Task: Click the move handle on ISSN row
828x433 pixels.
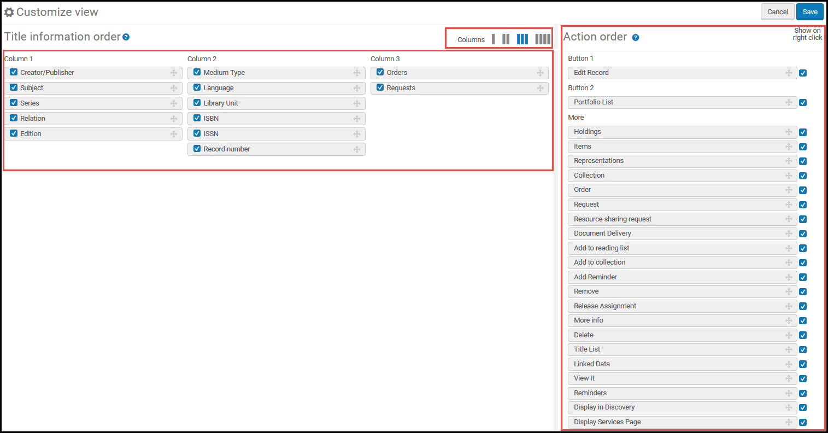Action: point(357,134)
